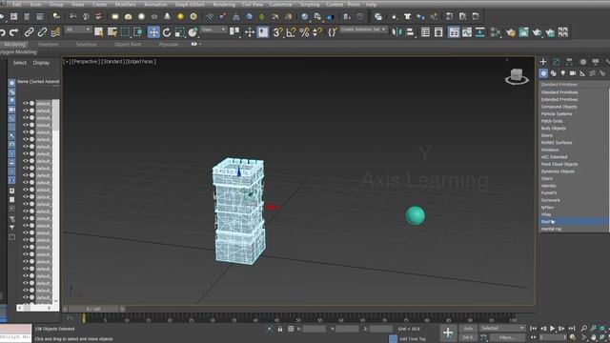
Task: Collapse the Standard Primitives category dropdown header
Action: pos(574,85)
